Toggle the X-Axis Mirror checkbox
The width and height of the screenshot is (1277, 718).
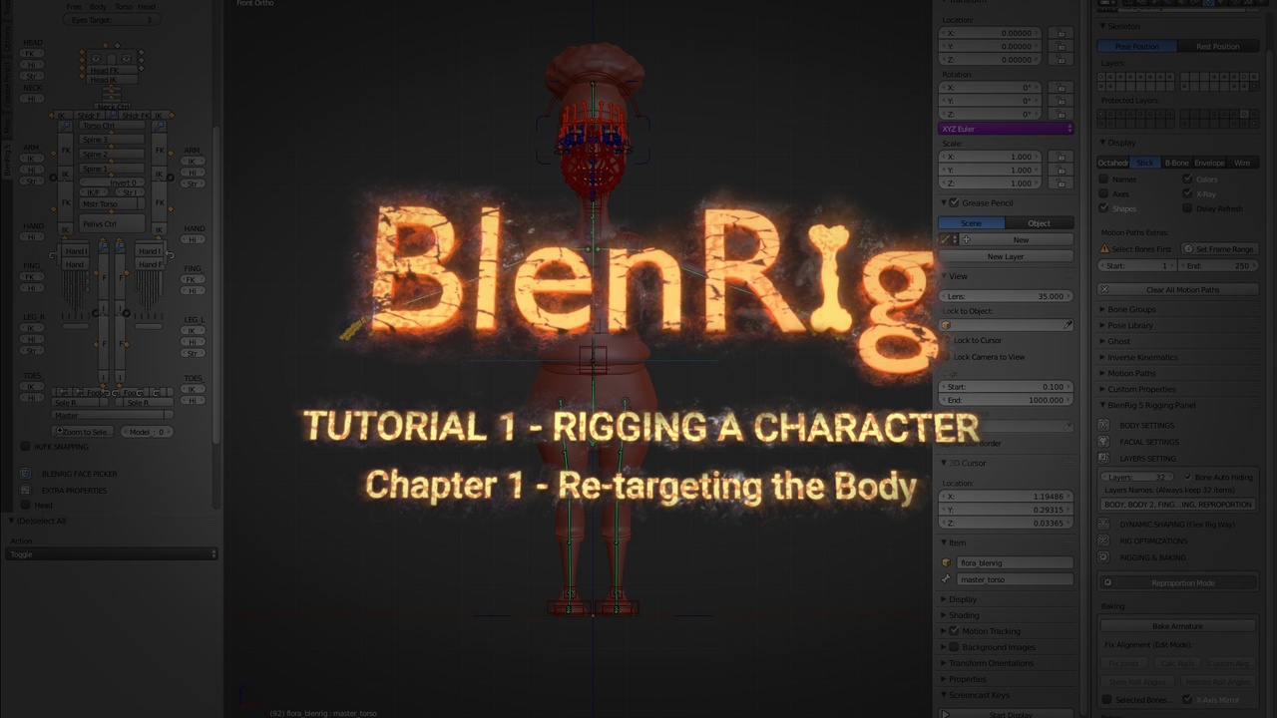tap(1187, 700)
